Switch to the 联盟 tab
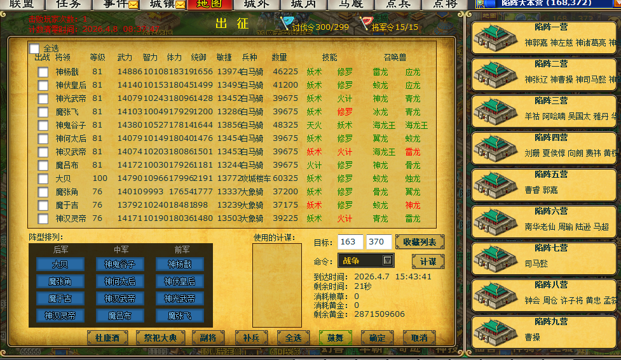 [22, 4]
